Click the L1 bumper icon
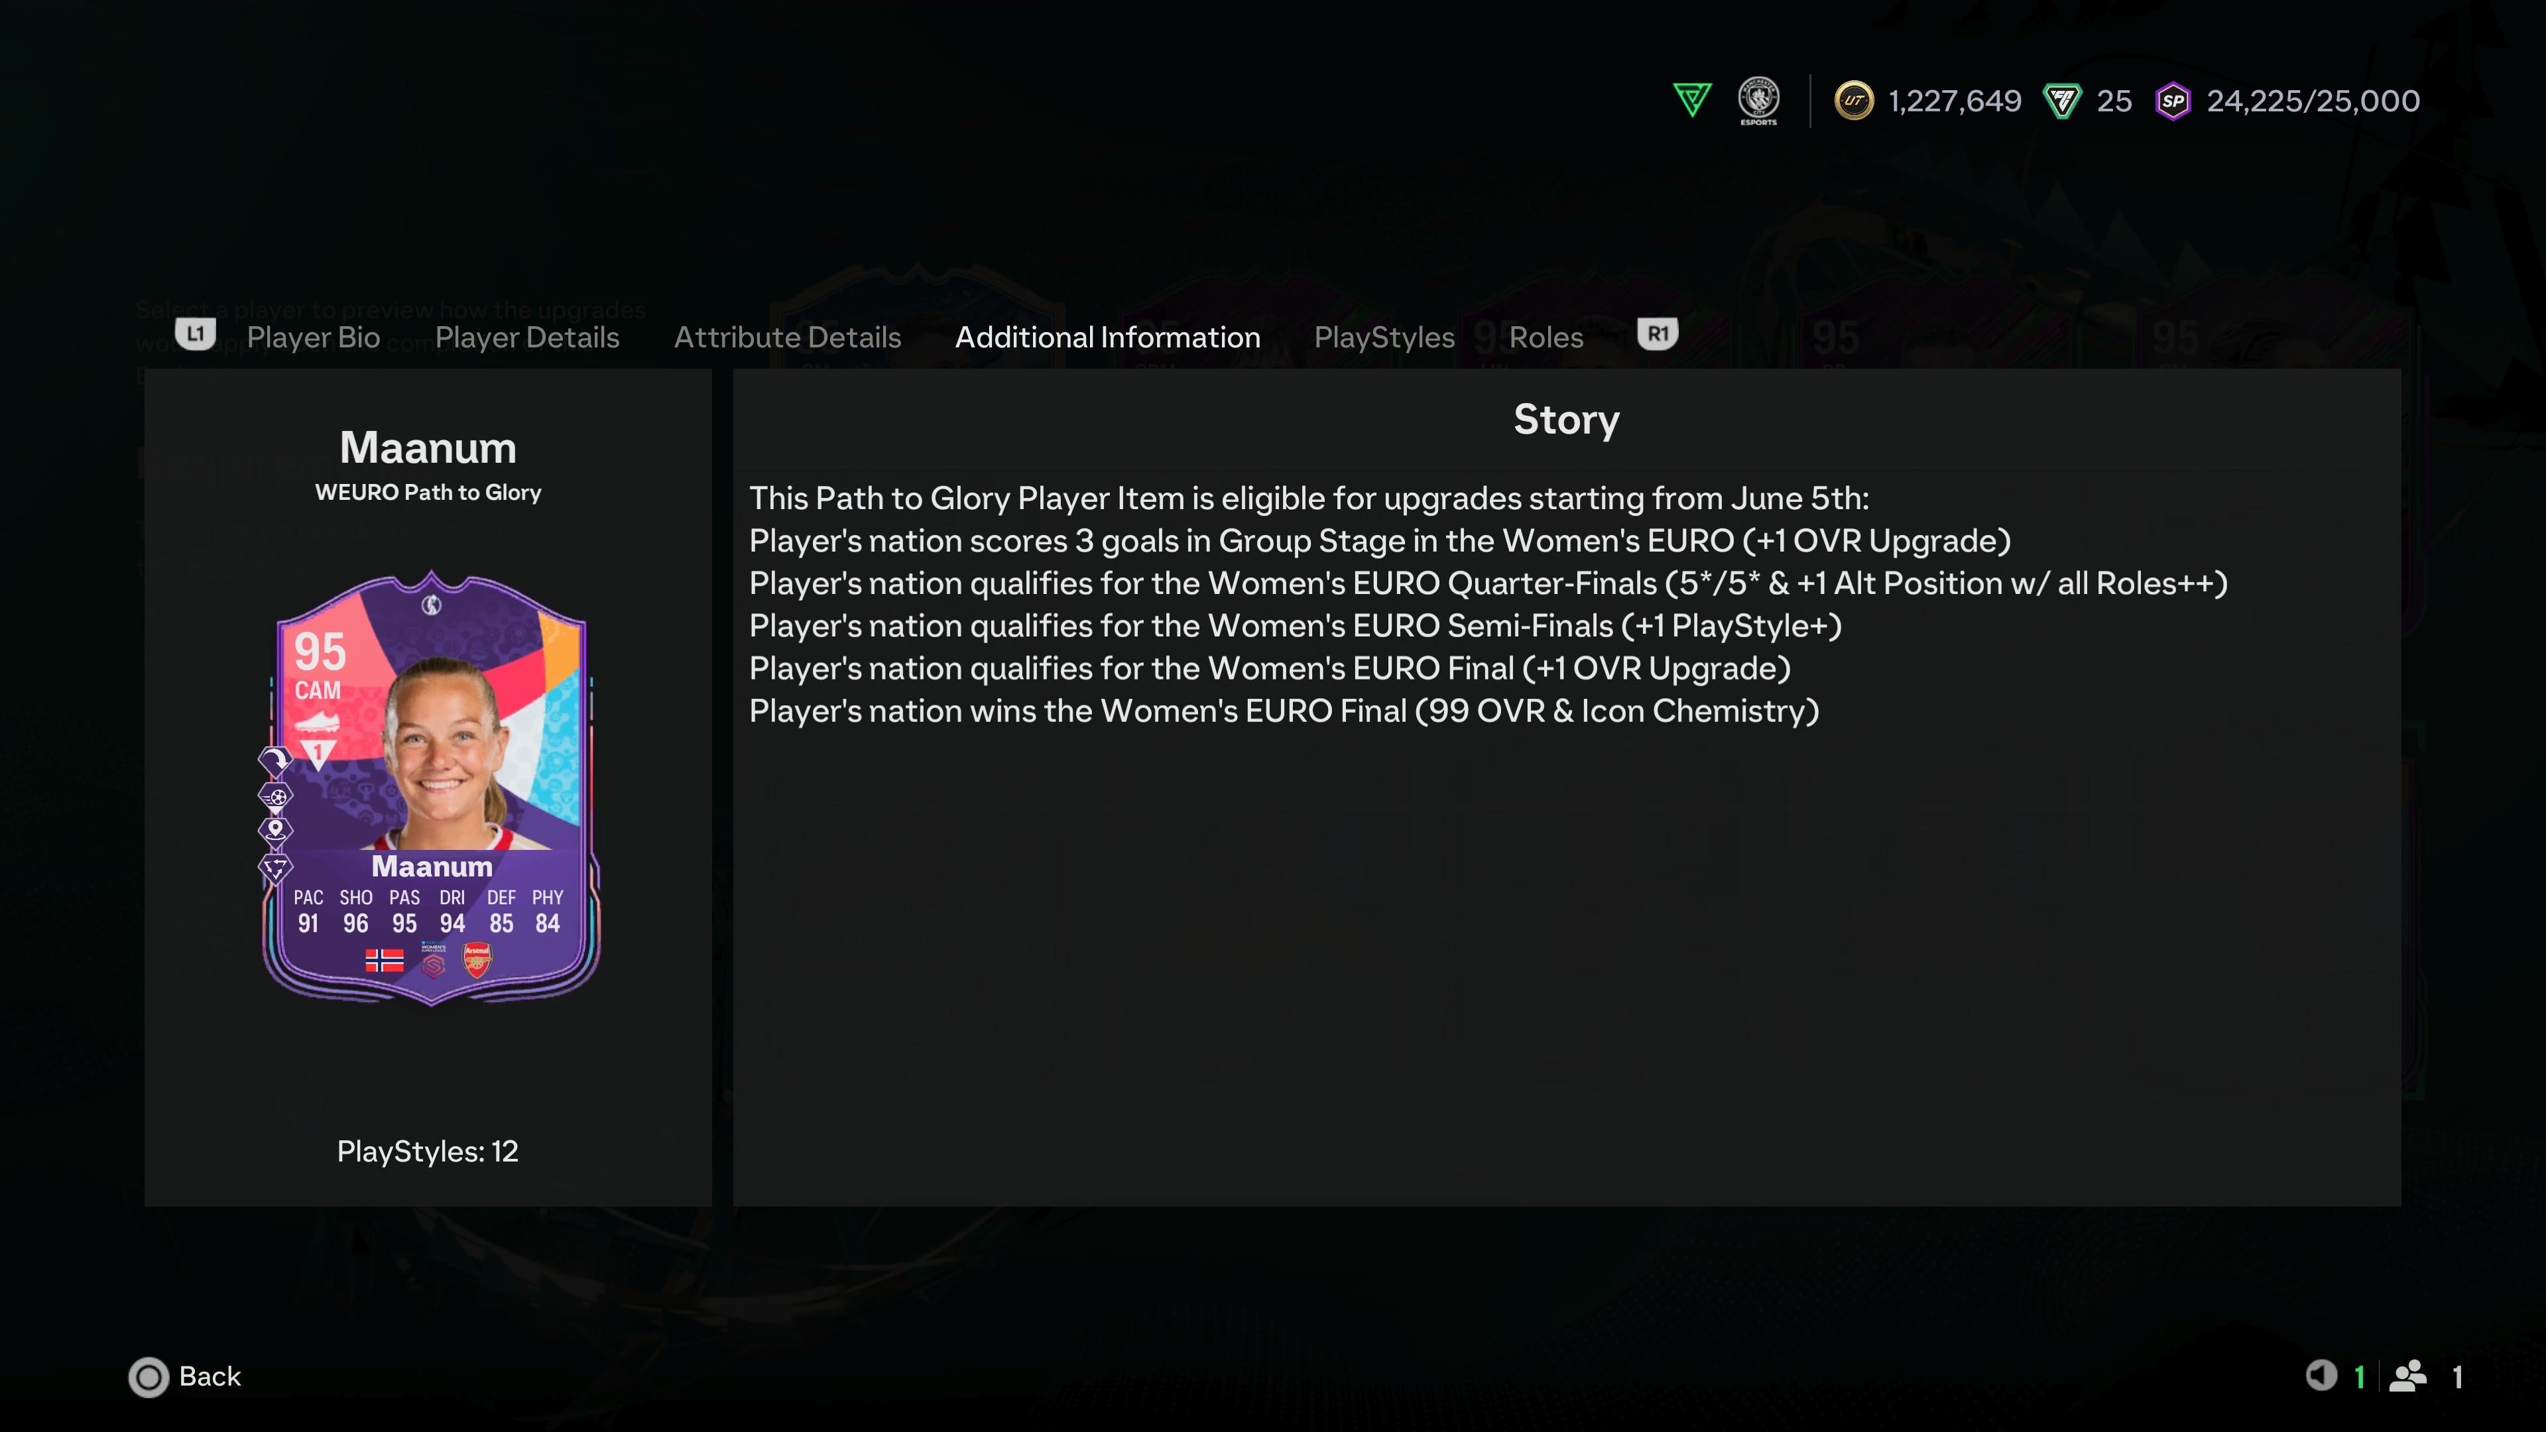 click(x=196, y=334)
